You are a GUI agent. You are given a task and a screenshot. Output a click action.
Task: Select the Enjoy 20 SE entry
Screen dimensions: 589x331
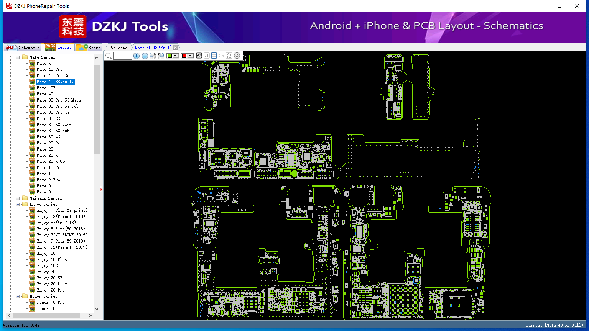[x=49, y=278]
